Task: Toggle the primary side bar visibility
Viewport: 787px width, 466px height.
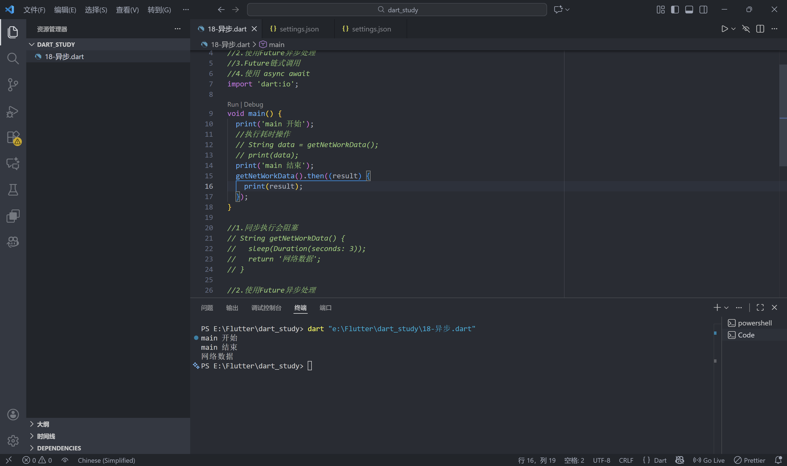Action: [x=675, y=10]
